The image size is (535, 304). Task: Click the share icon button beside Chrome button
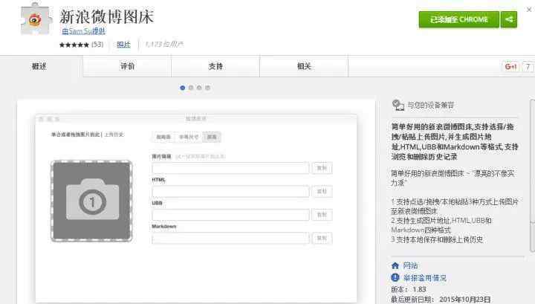click(x=509, y=19)
